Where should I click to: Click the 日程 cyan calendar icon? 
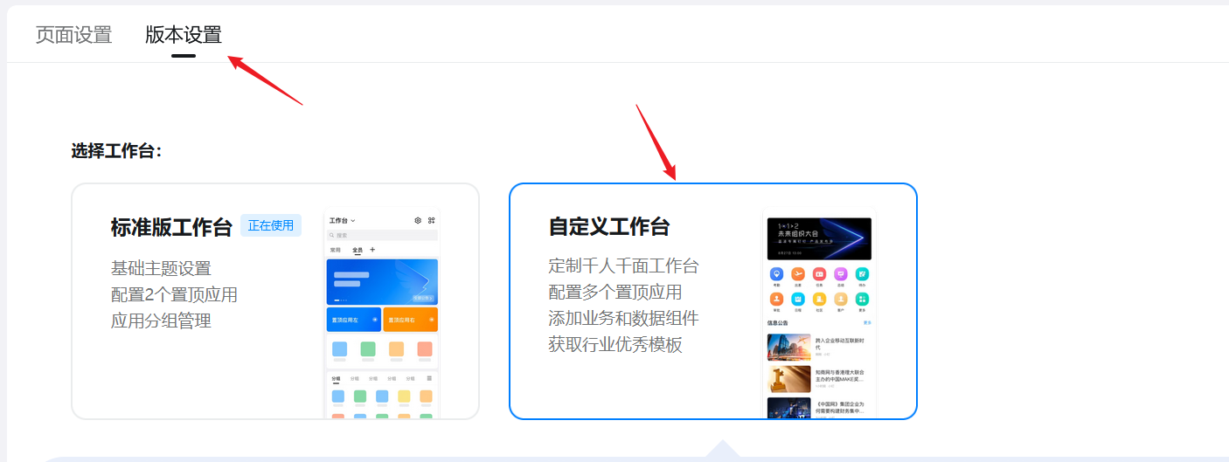[798, 300]
